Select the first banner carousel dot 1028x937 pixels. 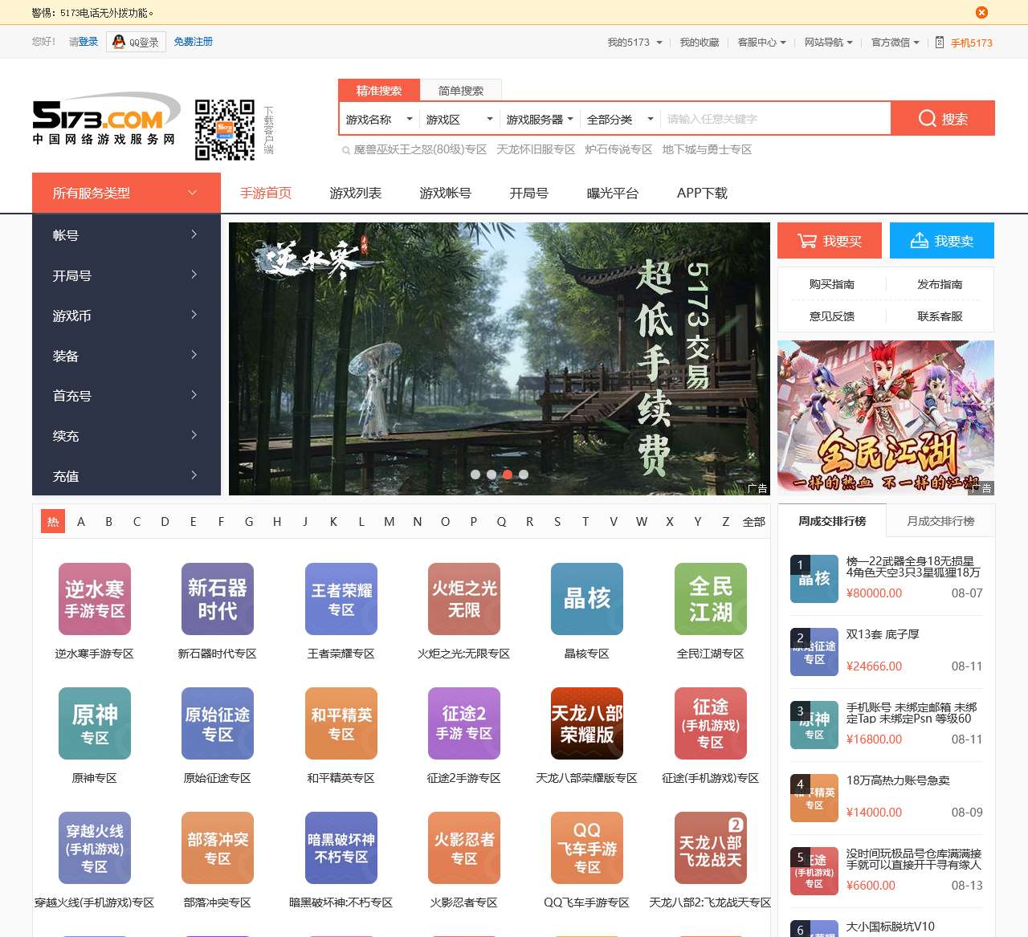point(475,475)
